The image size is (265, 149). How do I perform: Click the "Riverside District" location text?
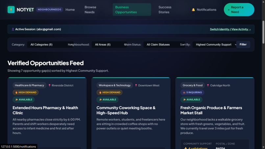pyautogui.click(x=62, y=86)
